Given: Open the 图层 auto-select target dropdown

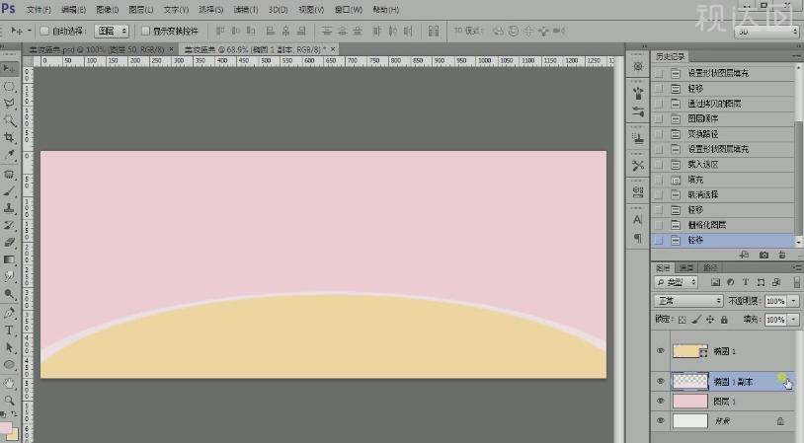Looking at the screenshot, I should coord(112,32).
